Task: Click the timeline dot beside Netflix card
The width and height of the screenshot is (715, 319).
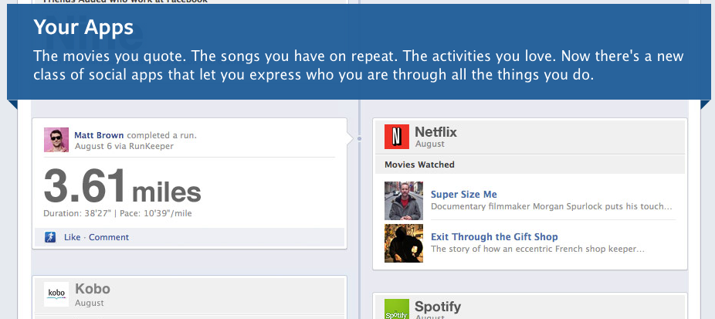Action: (x=360, y=139)
